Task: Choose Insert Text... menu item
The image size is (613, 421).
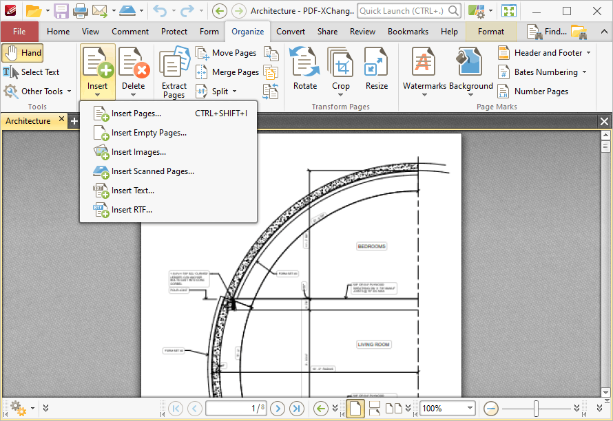Action: click(x=169, y=191)
